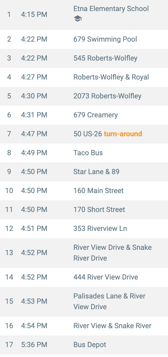
Task: Open the Taco Bus stop
Action: click(84, 153)
